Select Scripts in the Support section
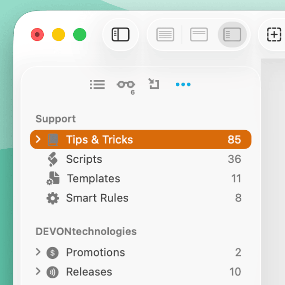 coord(84,159)
